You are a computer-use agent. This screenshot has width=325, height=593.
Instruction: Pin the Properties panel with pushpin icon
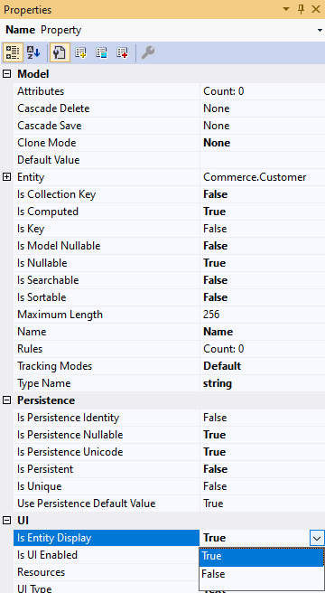[x=302, y=9]
